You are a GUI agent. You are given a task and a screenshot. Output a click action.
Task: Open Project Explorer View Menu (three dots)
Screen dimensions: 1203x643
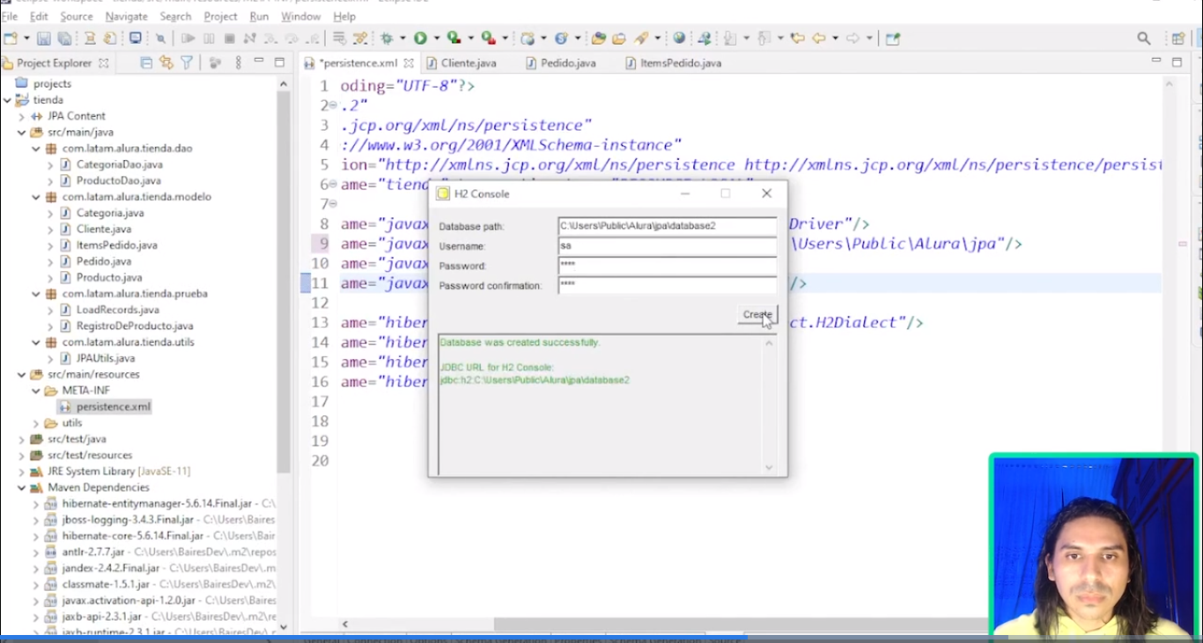238,62
